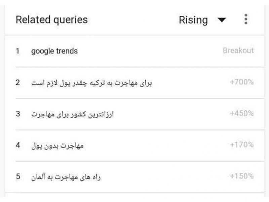Open the cheapest country for migration query
This screenshot has width=269, height=202.
tap(73, 114)
